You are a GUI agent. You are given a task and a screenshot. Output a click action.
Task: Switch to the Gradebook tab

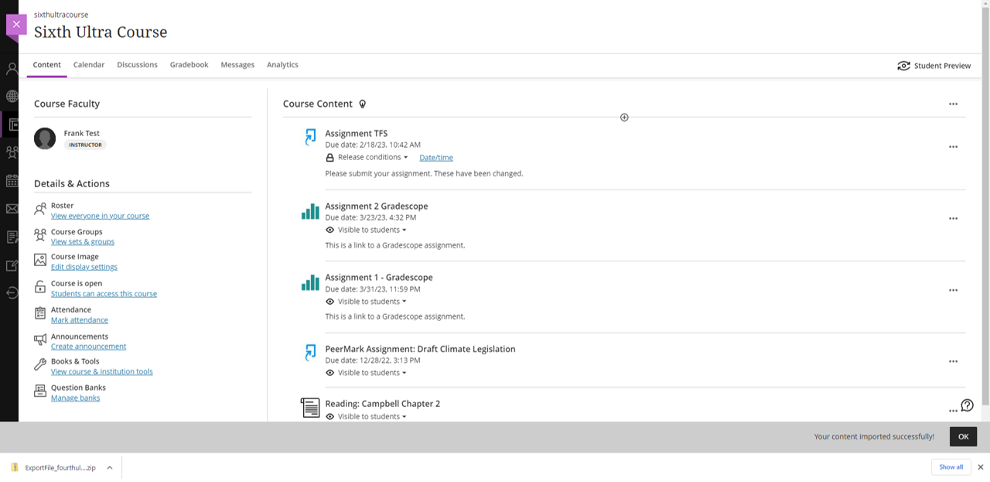[x=189, y=65]
